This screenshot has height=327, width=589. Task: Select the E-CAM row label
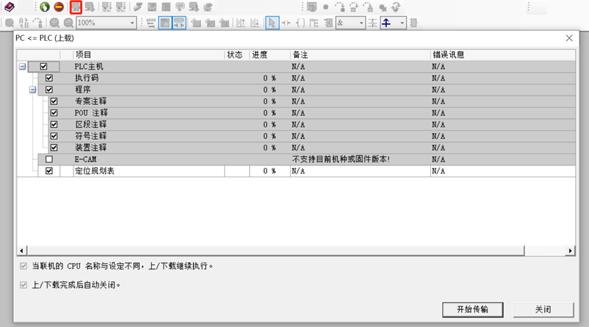86,159
